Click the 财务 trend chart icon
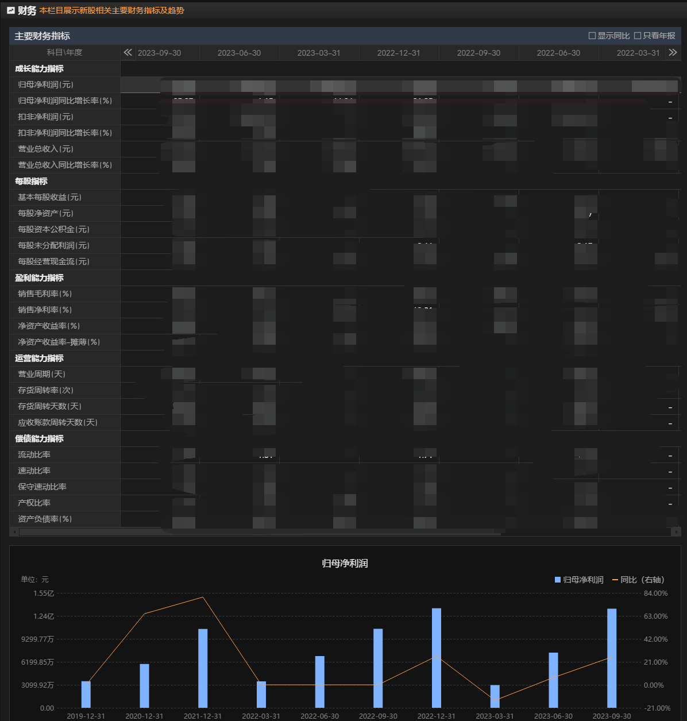687x721 pixels. click(10, 10)
